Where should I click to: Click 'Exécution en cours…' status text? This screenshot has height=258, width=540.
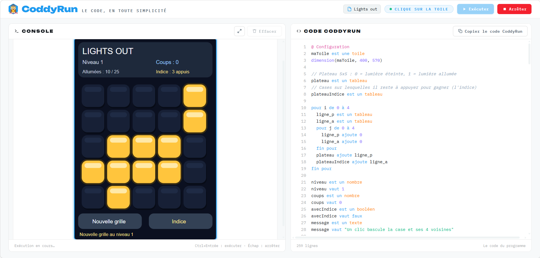[x=34, y=246]
